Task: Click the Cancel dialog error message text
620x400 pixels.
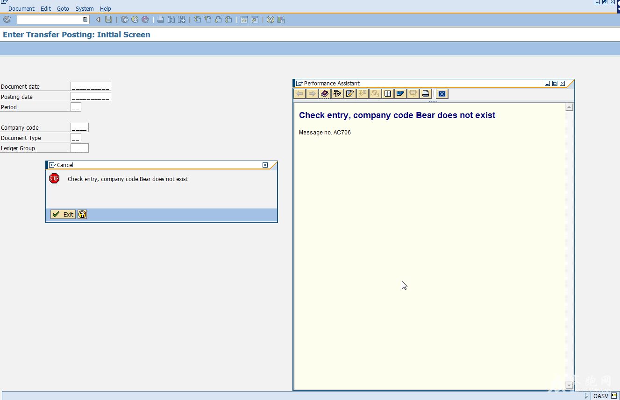Action: click(x=128, y=179)
